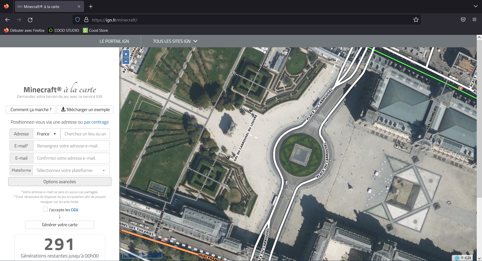Reload the current page
The height and width of the screenshot is (261, 482).
pyautogui.click(x=30, y=20)
